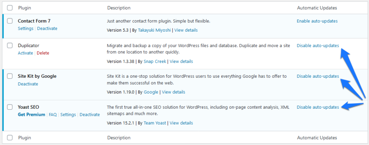Tick the Site Kit by Google checkbox
The width and height of the screenshot is (369, 145).
tap(10, 76)
